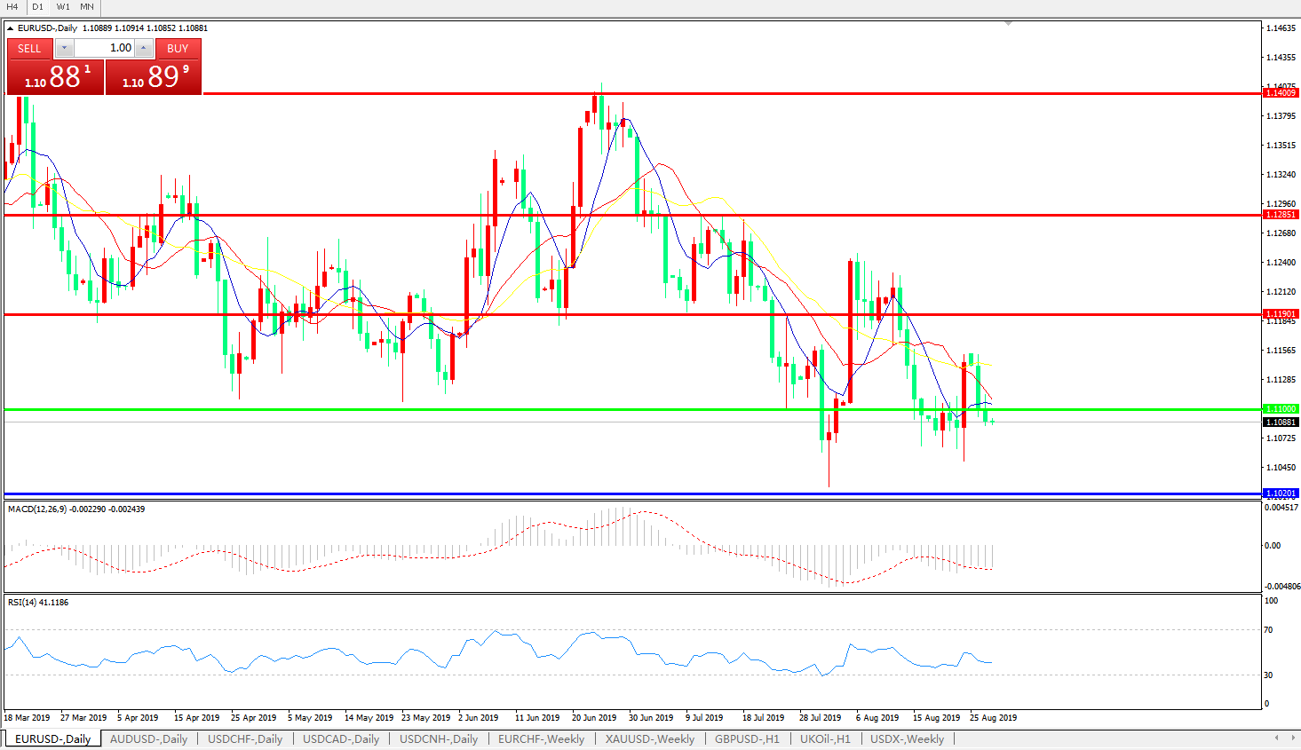This screenshot has height=750, width=1301.
Task: Click the 1.00 volume input field
Action: [x=105, y=49]
